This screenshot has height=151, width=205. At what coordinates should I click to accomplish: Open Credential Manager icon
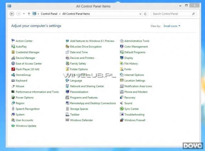(13, 52)
